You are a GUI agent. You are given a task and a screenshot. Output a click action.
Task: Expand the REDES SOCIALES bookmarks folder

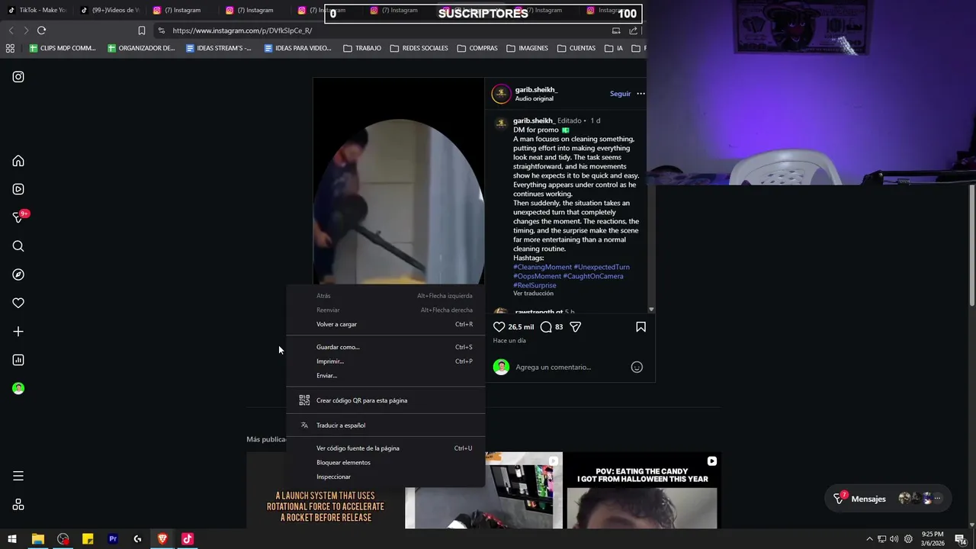(419, 48)
